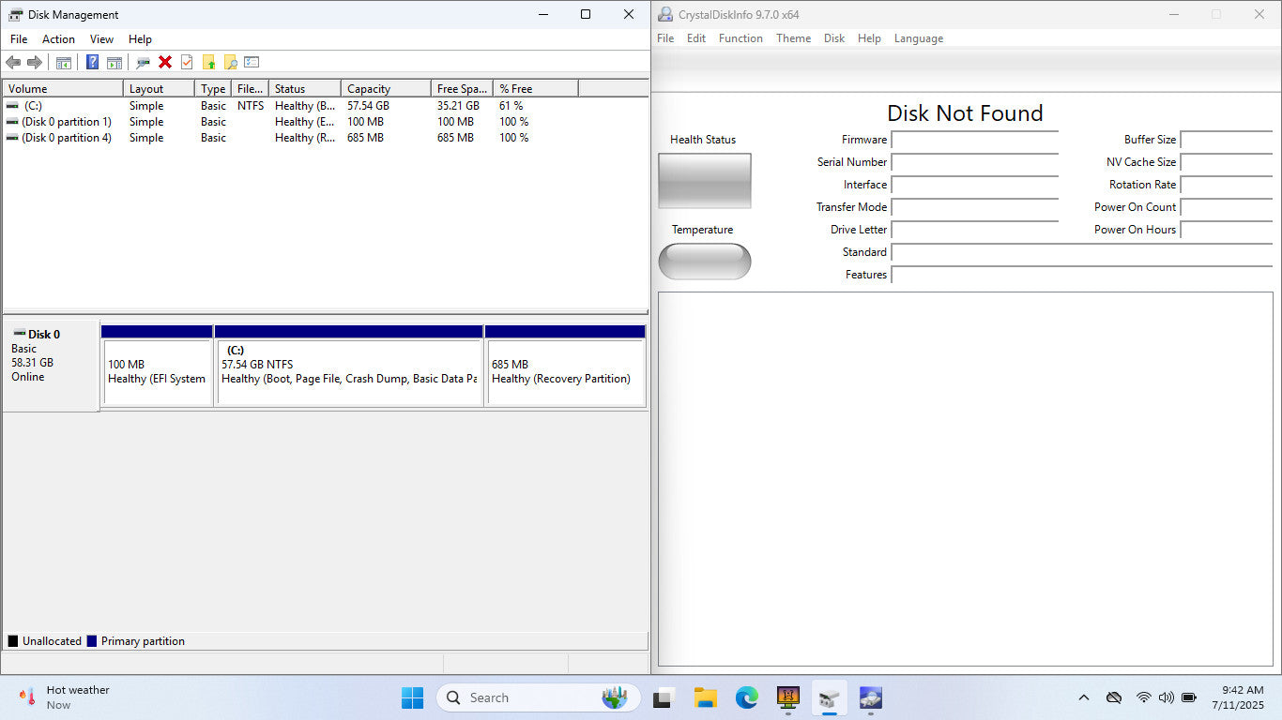1282x720 pixels.
Task: Open File Explorer from the taskbar
Action: pyautogui.click(x=705, y=697)
